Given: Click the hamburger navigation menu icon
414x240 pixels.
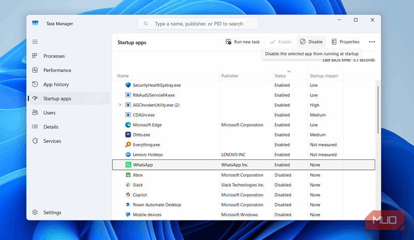Looking at the screenshot, I should [x=35, y=42].
